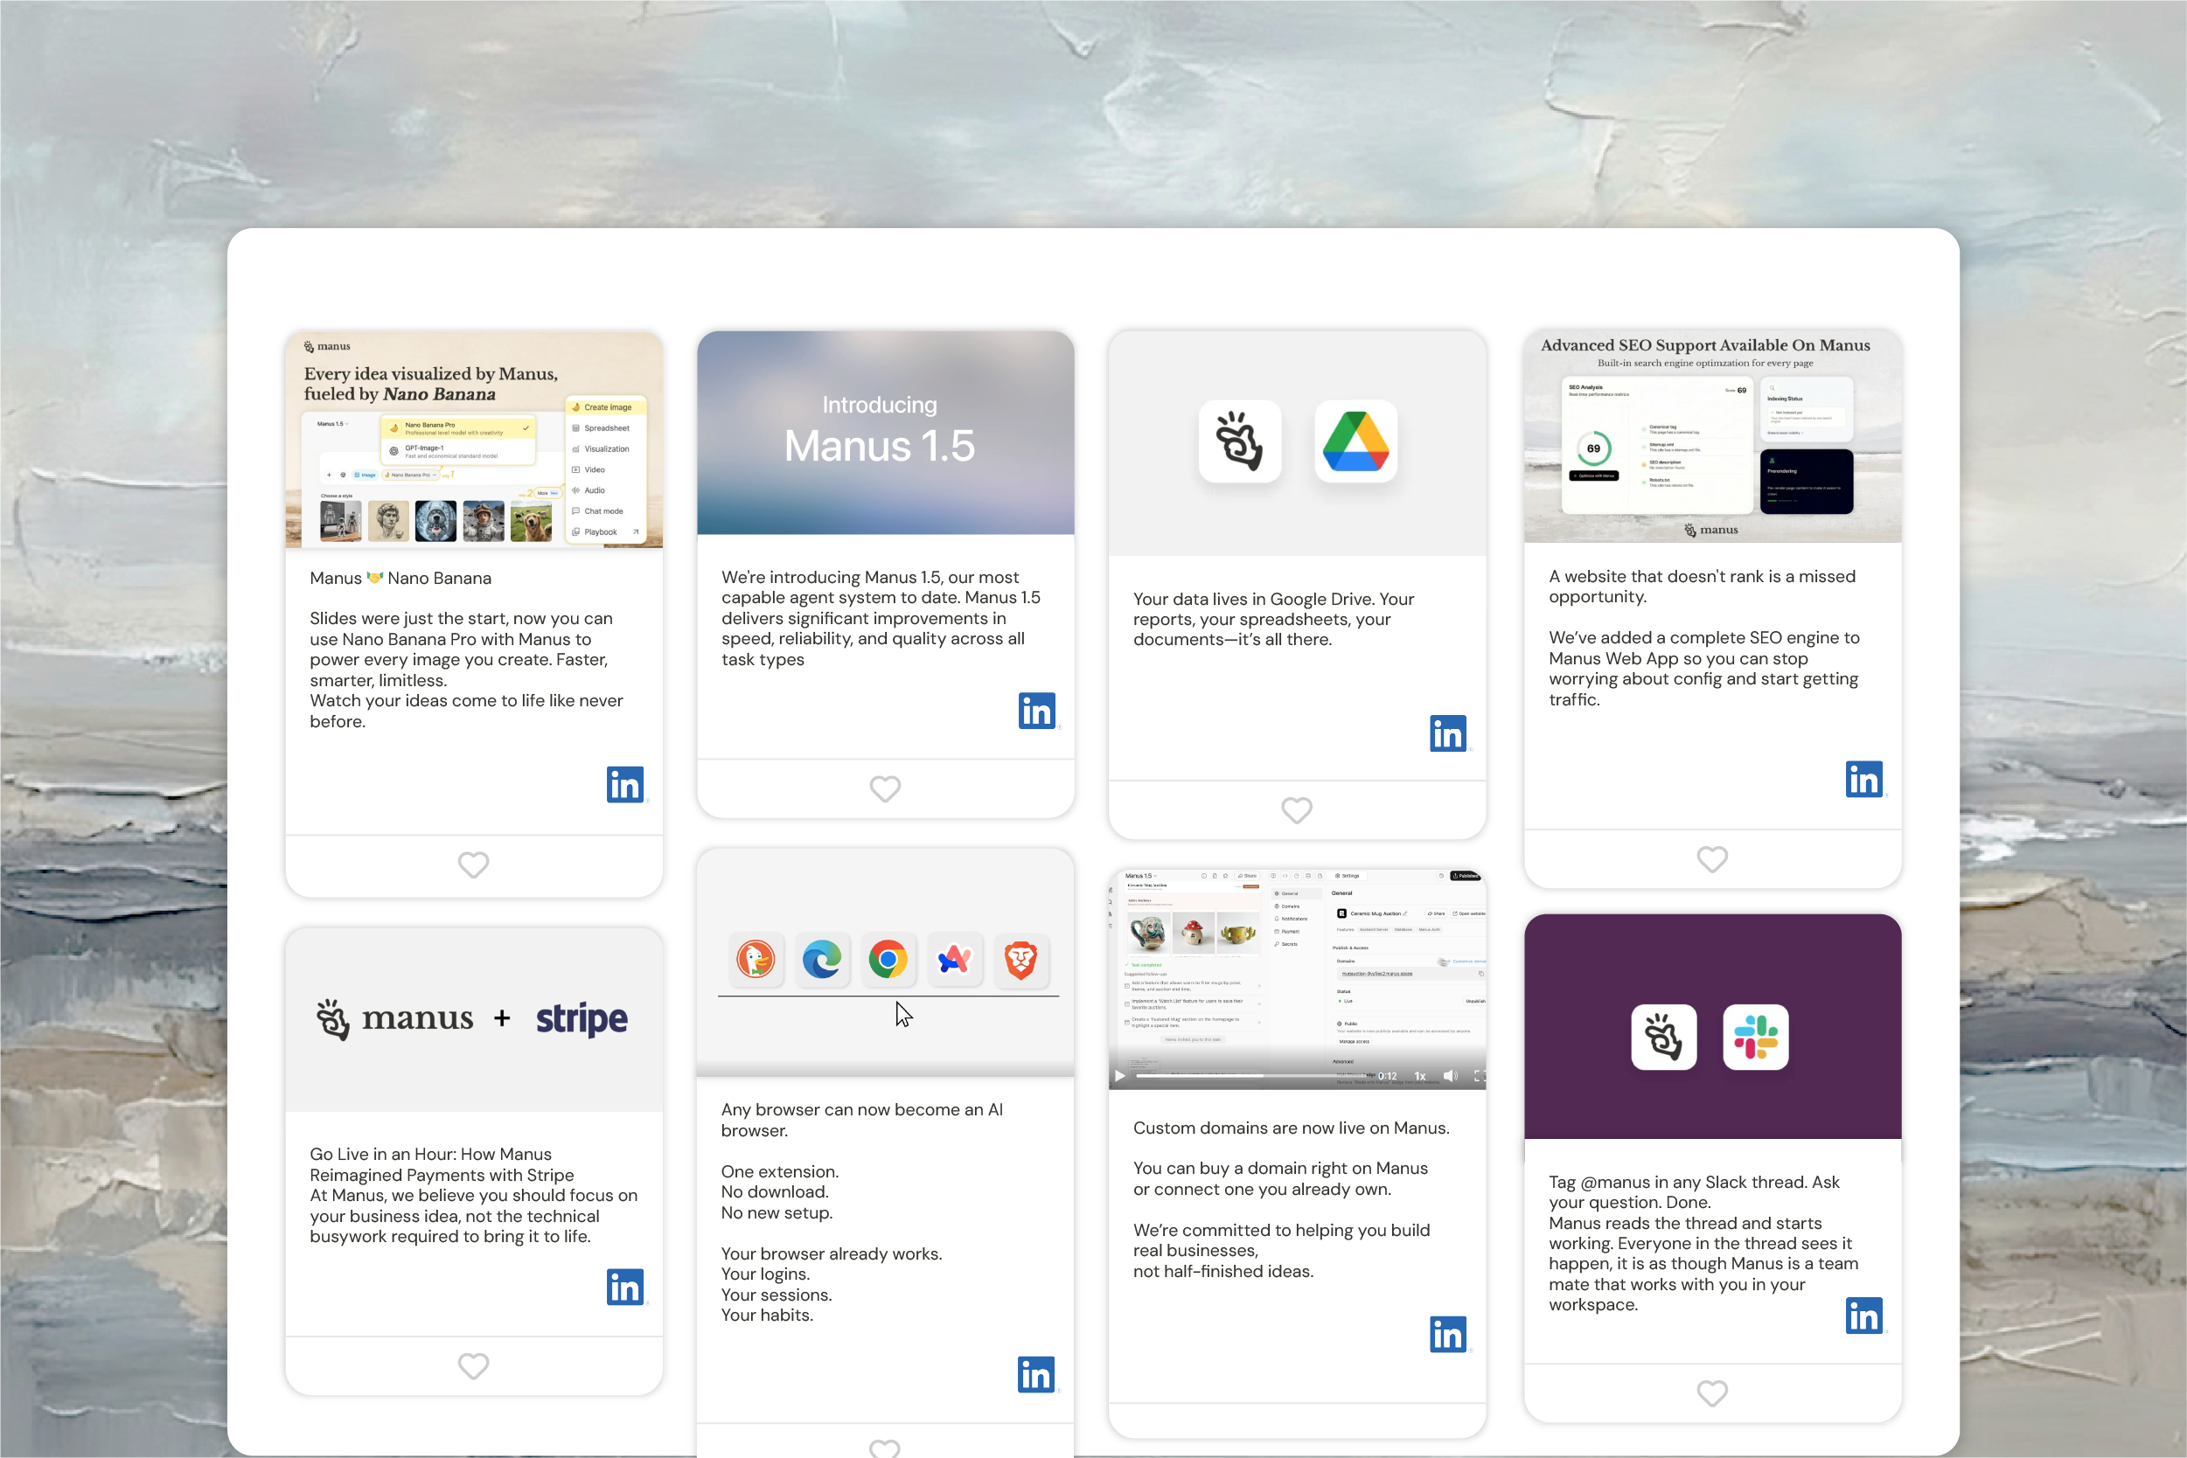The height and width of the screenshot is (1458, 2187).
Task: Like the manus + stripe post
Action: point(473,1366)
